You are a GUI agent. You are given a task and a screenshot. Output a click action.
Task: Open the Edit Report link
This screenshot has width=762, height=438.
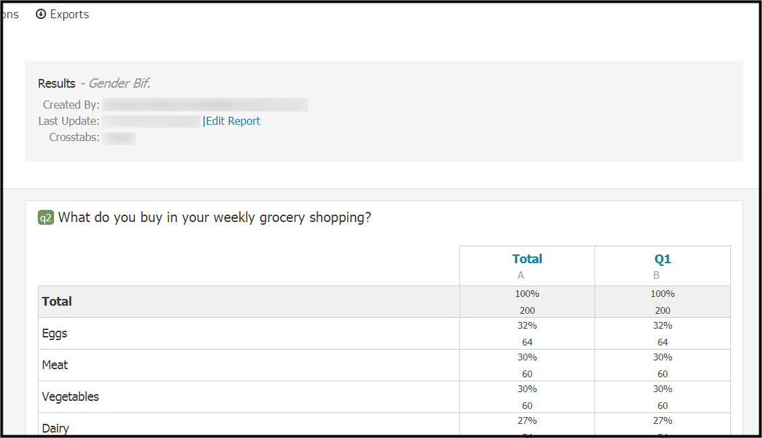[x=233, y=121]
